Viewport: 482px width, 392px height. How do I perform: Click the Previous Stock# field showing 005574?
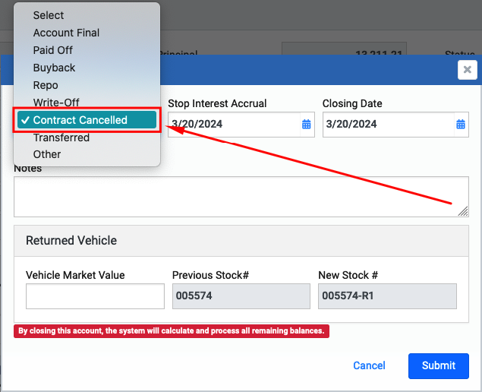pyautogui.click(x=241, y=296)
